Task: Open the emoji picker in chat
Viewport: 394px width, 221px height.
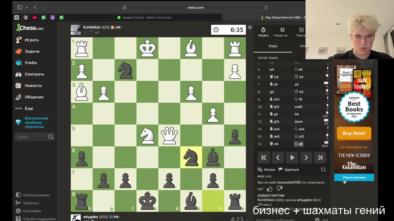Action: coord(317,219)
